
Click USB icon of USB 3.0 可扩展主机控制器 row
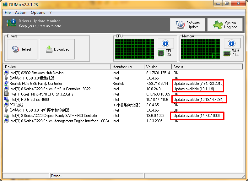[x=6, y=110]
